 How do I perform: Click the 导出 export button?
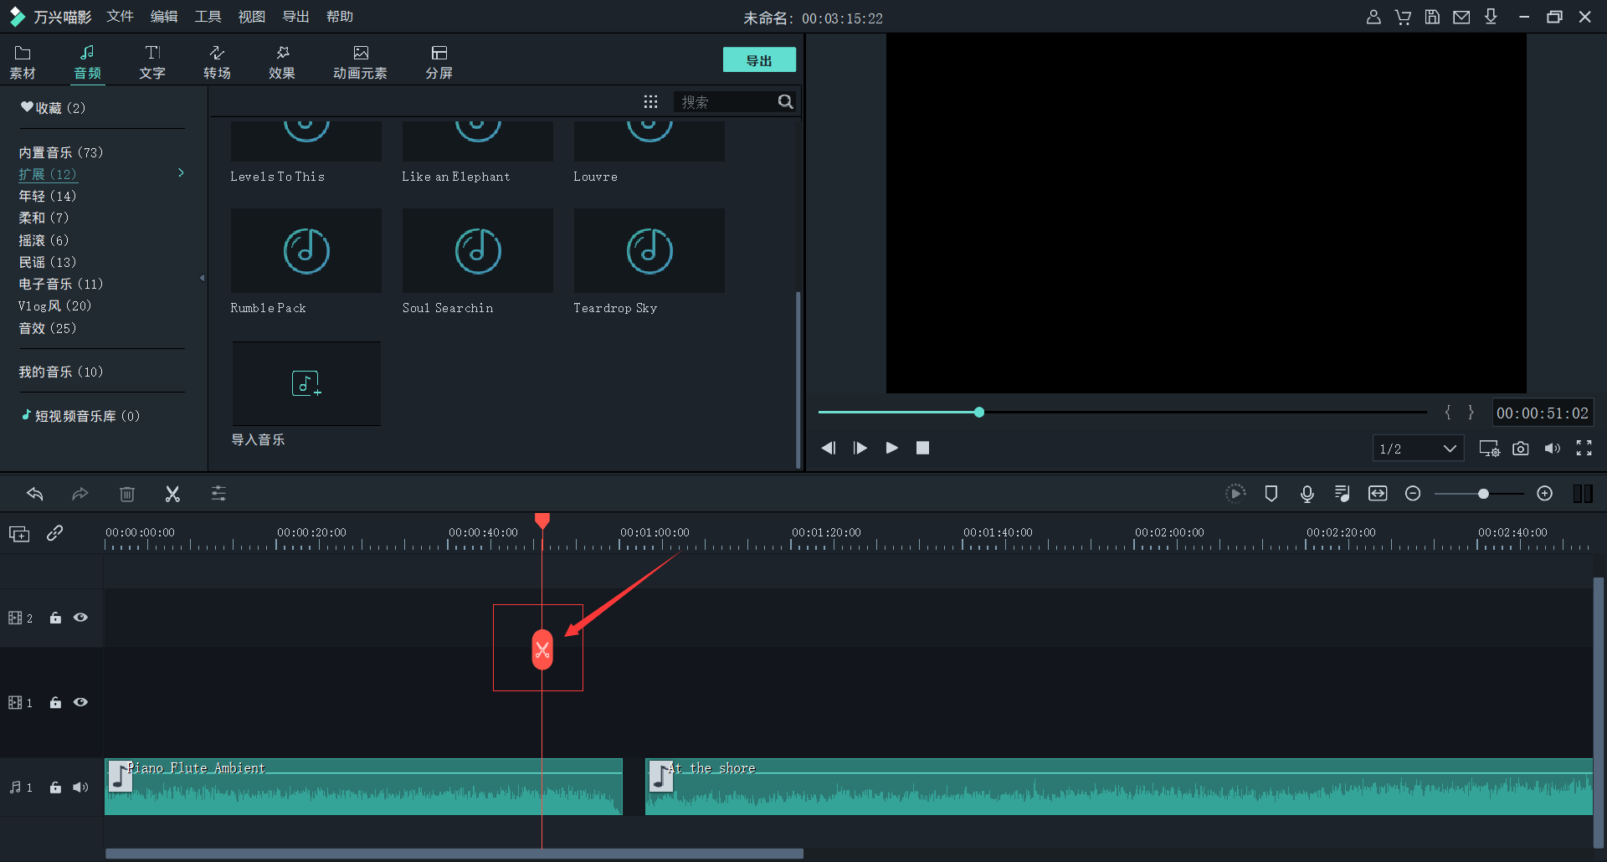(758, 60)
